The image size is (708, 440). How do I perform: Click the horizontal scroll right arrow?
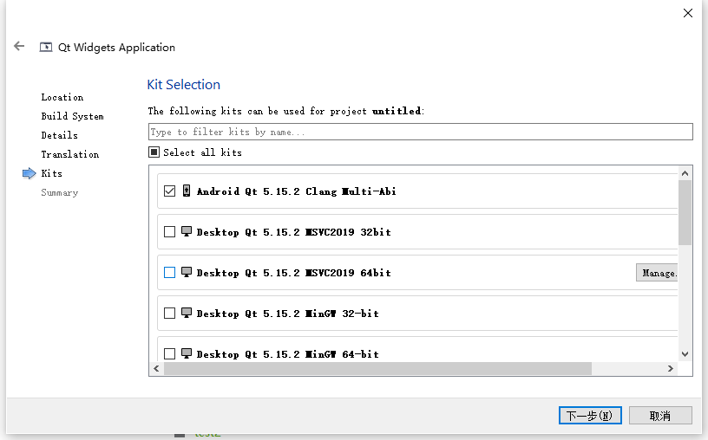(671, 368)
